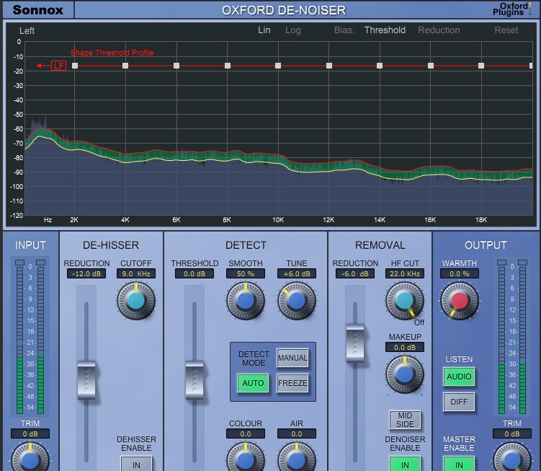The height and width of the screenshot is (471, 541).
Task: Click the De-Hisser Reduction fader handle
Action: point(86,380)
